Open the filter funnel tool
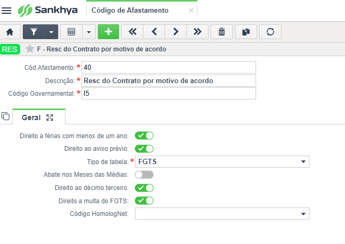The height and width of the screenshot is (244, 345). point(34,32)
